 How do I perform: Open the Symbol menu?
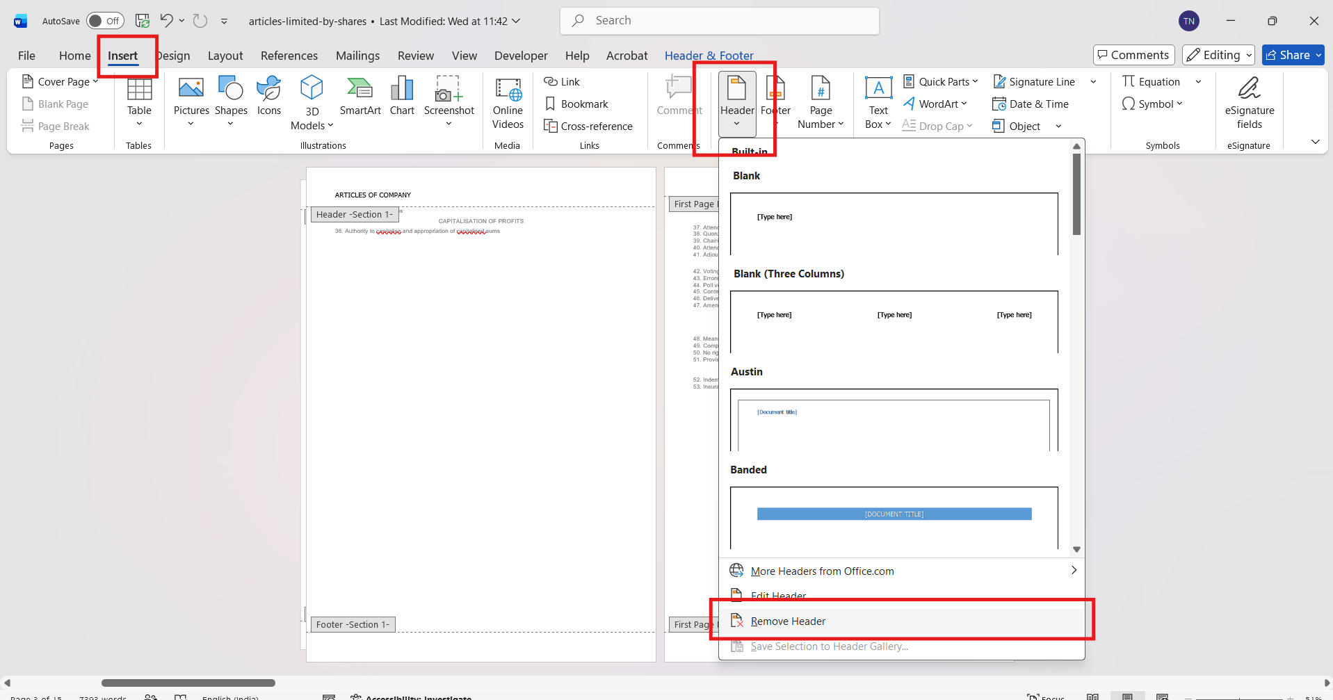pyautogui.click(x=1152, y=104)
